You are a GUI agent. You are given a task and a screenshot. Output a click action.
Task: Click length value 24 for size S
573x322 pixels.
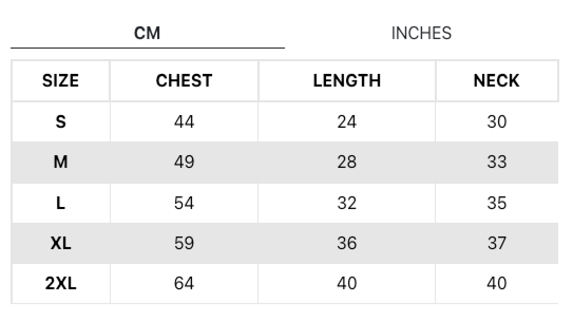pyautogui.click(x=347, y=122)
